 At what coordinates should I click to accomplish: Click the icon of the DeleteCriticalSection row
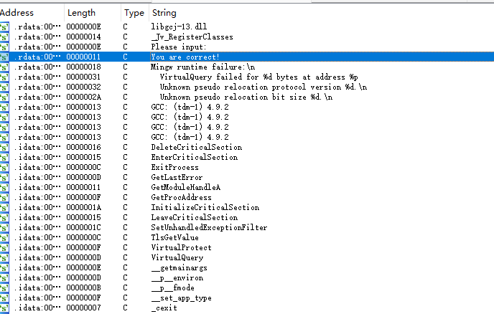coord(4,147)
